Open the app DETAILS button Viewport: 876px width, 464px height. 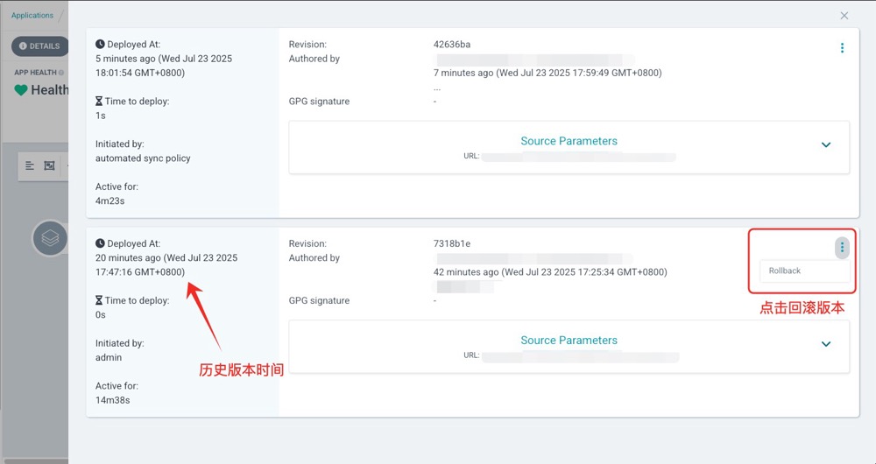39,46
